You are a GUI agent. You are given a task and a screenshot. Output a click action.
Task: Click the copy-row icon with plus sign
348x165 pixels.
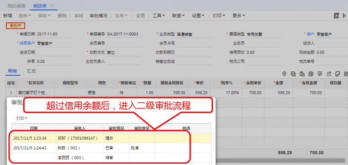point(293,74)
